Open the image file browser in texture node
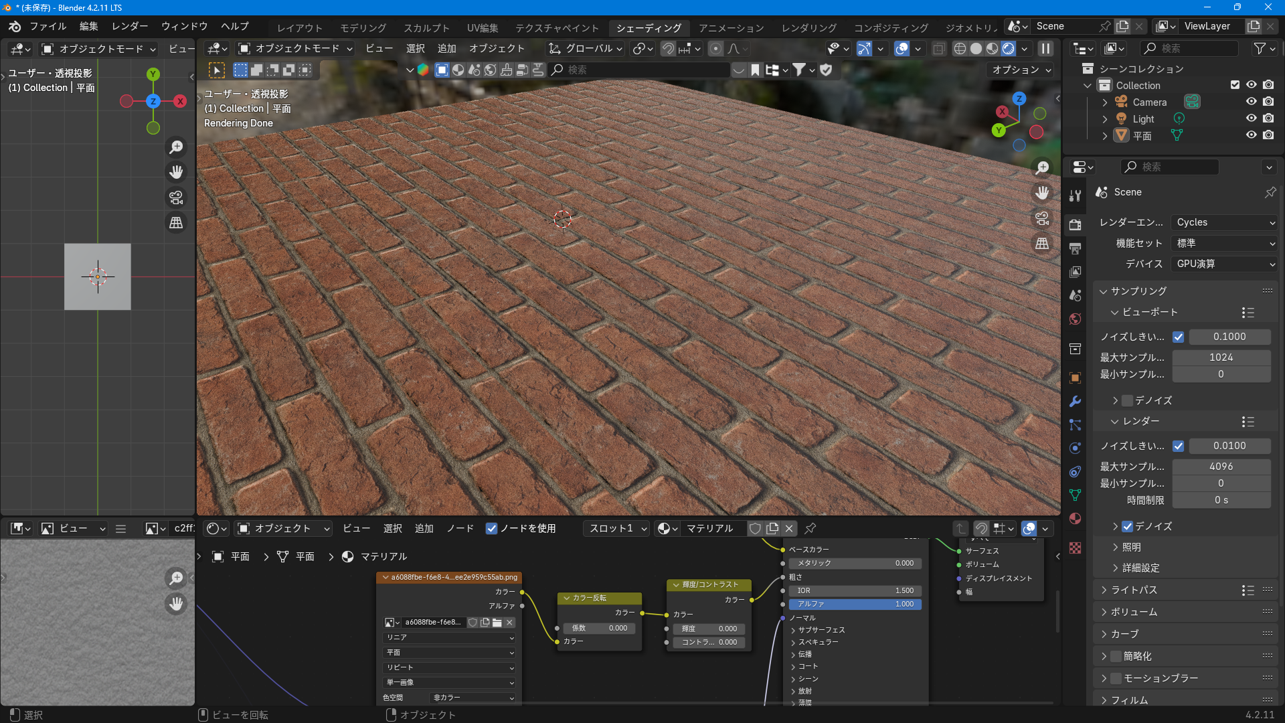 (497, 622)
